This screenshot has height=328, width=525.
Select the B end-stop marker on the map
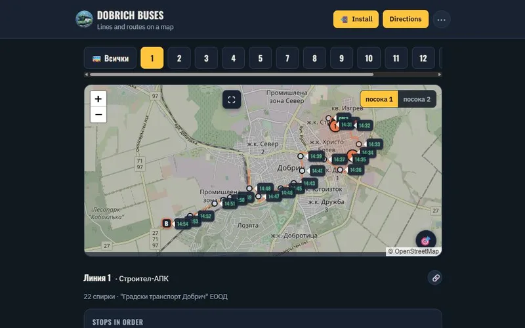[x=167, y=223]
